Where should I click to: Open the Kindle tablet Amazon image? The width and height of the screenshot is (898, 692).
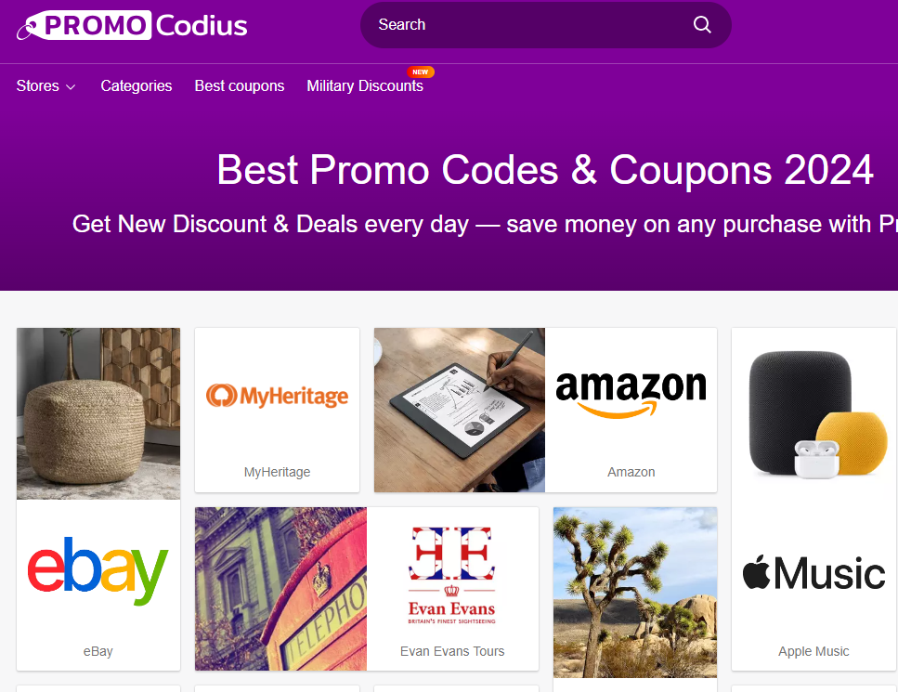pyautogui.click(x=460, y=411)
